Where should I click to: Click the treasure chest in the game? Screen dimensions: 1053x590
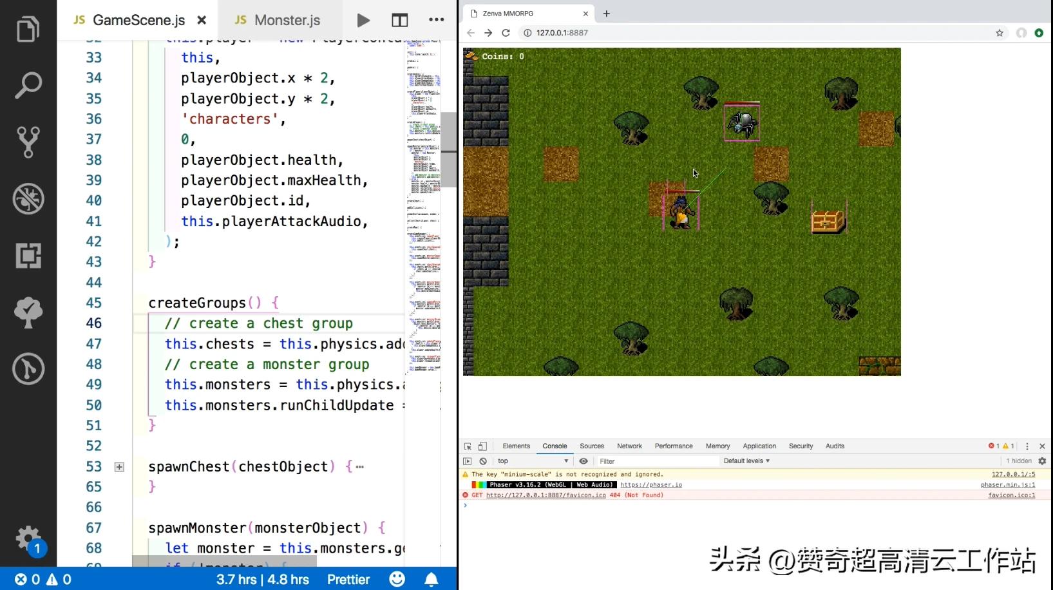tap(828, 221)
